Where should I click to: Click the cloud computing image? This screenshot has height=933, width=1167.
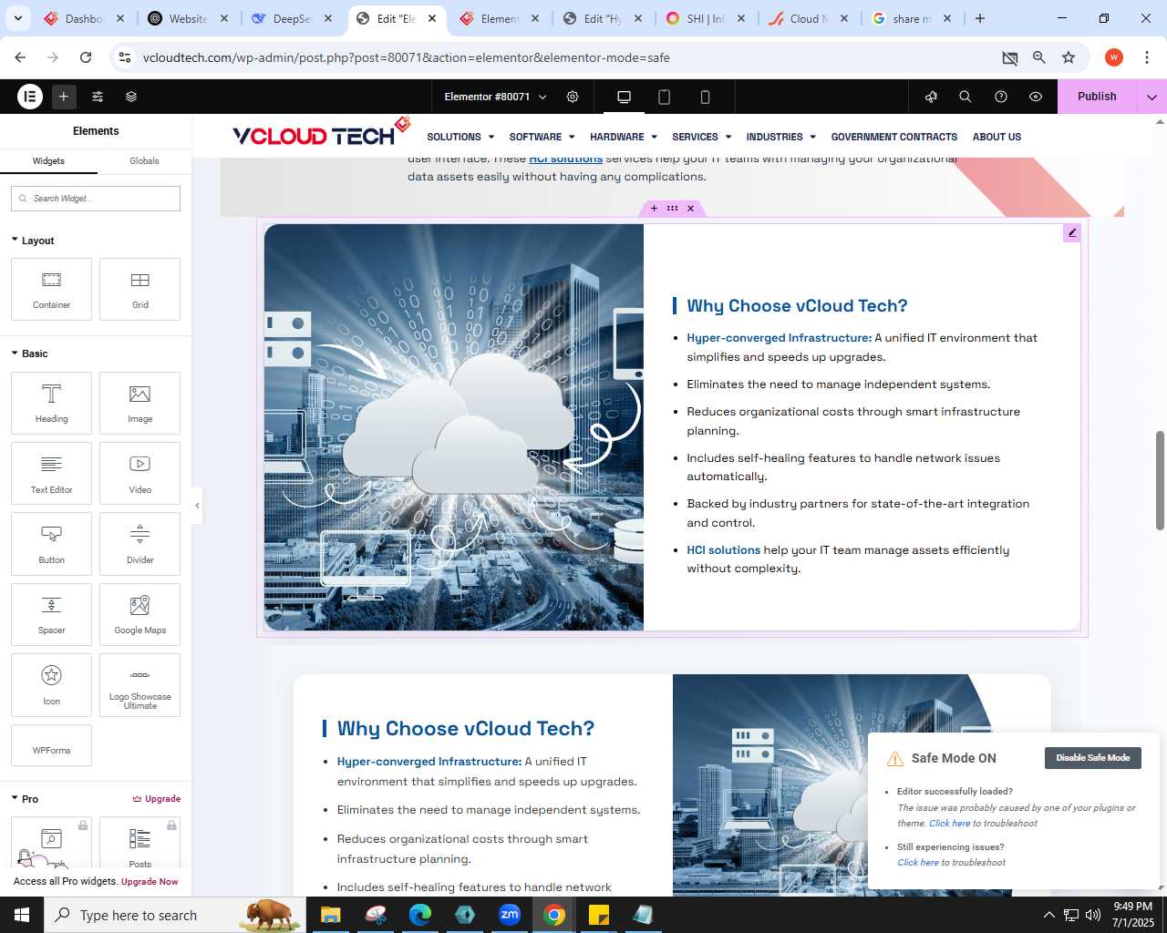[x=454, y=427]
